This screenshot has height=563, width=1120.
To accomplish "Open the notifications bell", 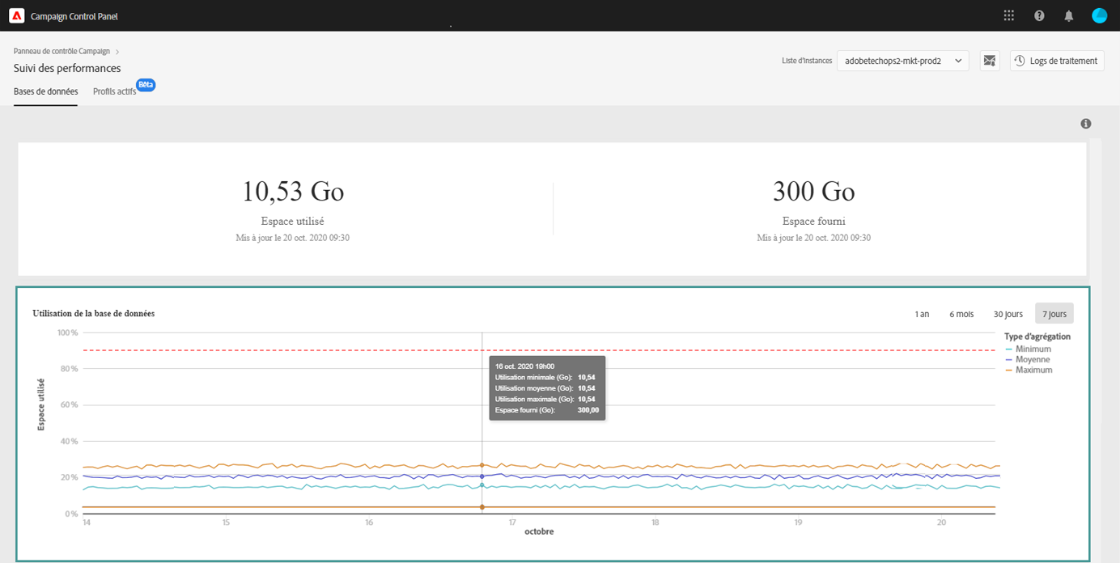I will 1069,15.
